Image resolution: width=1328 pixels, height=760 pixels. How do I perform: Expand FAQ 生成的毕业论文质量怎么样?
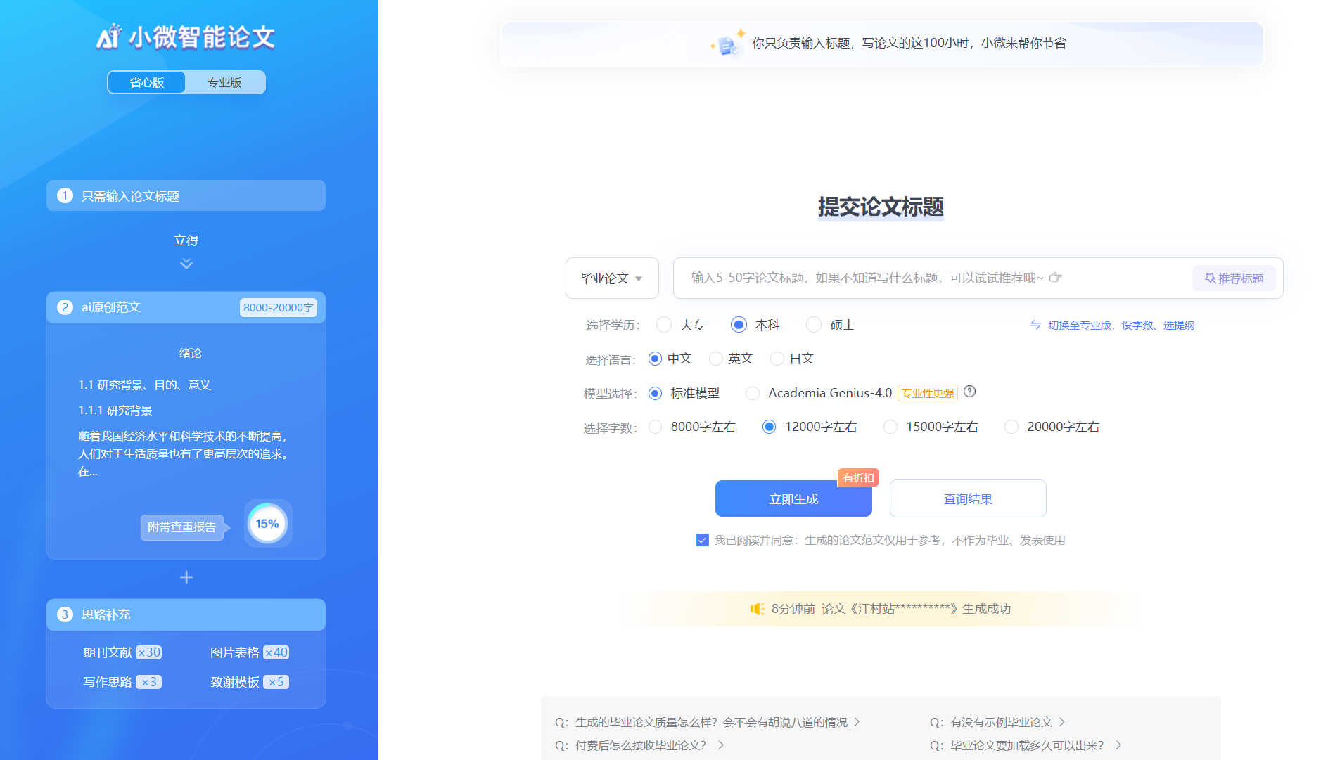[708, 722]
